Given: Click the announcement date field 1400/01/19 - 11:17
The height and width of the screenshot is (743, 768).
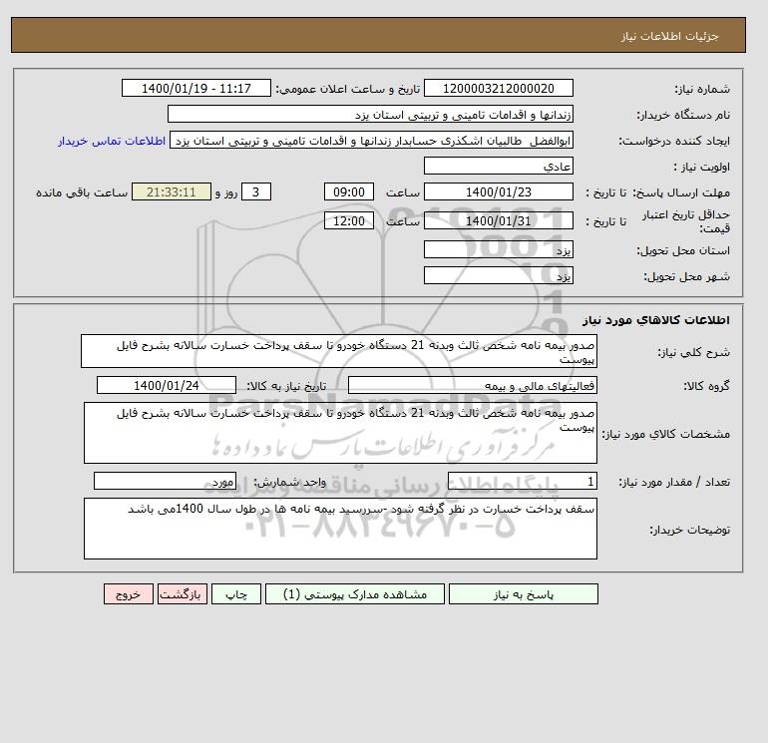Looking at the screenshot, I should click(195, 88).
